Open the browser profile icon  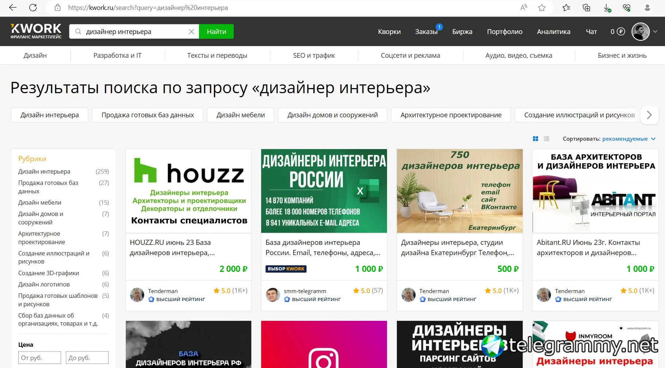(647, 8)
